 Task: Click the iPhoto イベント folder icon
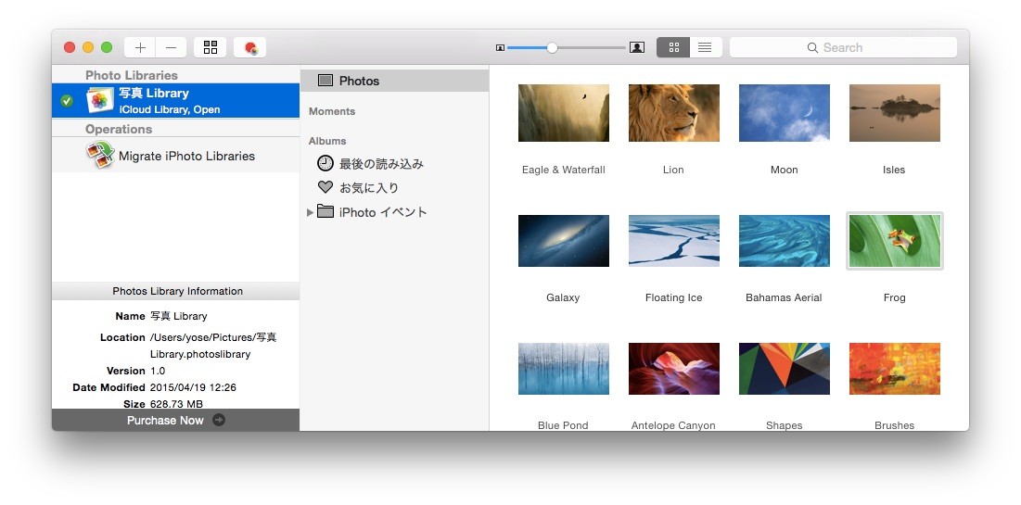tap(325, 211)
